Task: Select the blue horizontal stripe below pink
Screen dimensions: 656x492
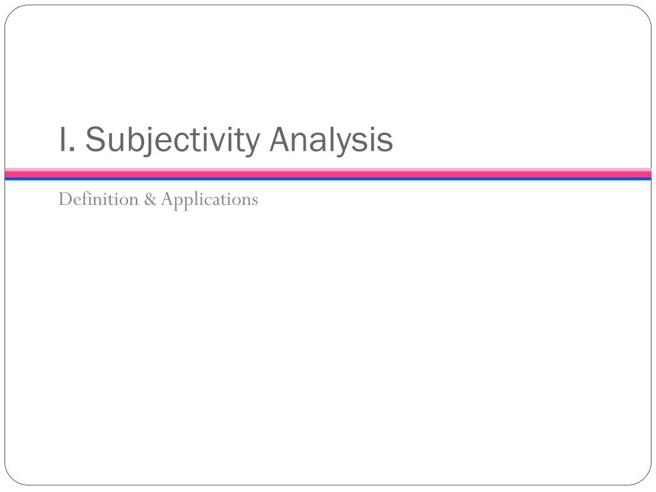Action: [x=328, y=179]
